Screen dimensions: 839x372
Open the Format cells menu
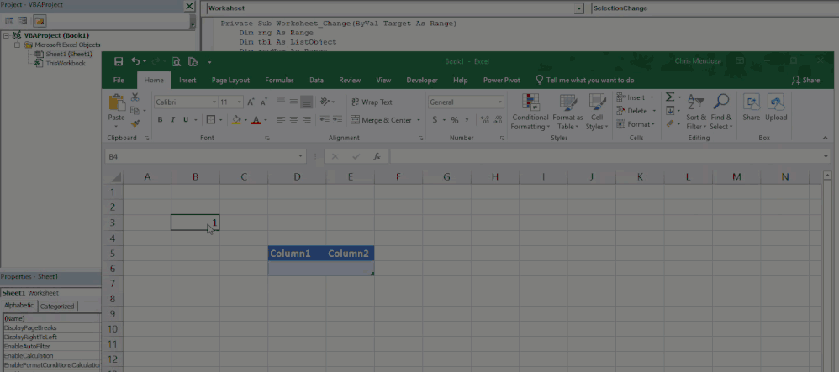pos(636,124)
